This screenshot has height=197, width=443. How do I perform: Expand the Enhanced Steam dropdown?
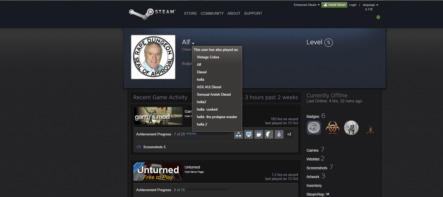pyautogui.click(x=307, y=5)
